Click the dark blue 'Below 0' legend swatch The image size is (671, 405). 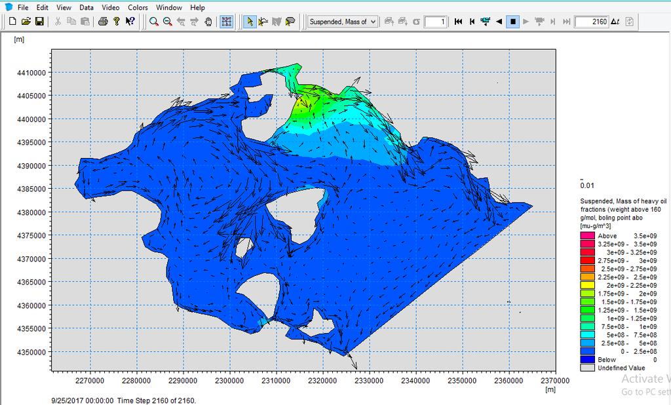point(588,360)
